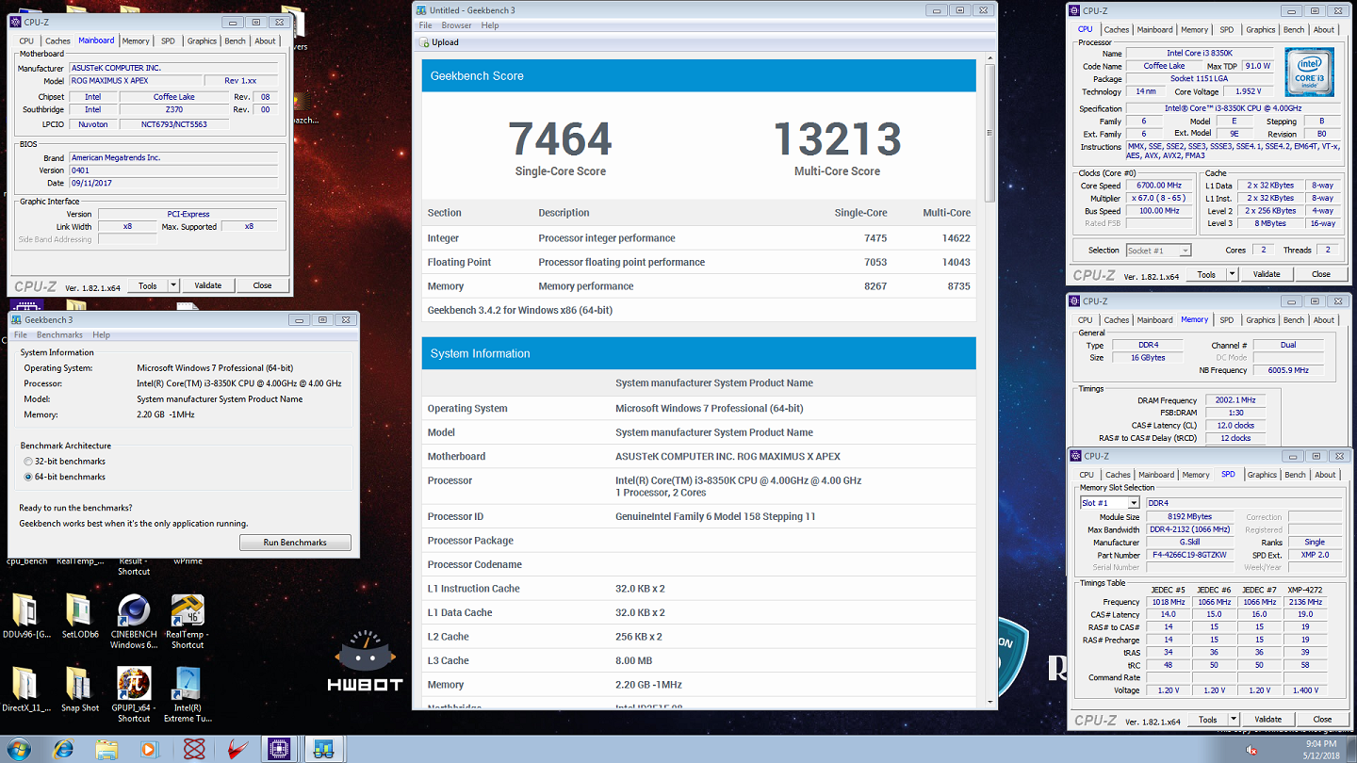Switch to Geekbench via taskbar icon
Viewport: 1357px width, 763px height.
coord(323,750)
